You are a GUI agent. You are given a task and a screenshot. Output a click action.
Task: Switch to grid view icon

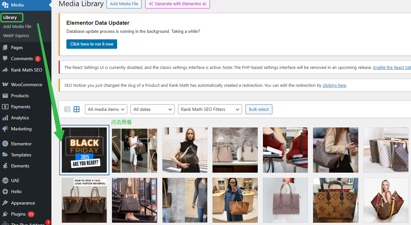pos(76,109)
